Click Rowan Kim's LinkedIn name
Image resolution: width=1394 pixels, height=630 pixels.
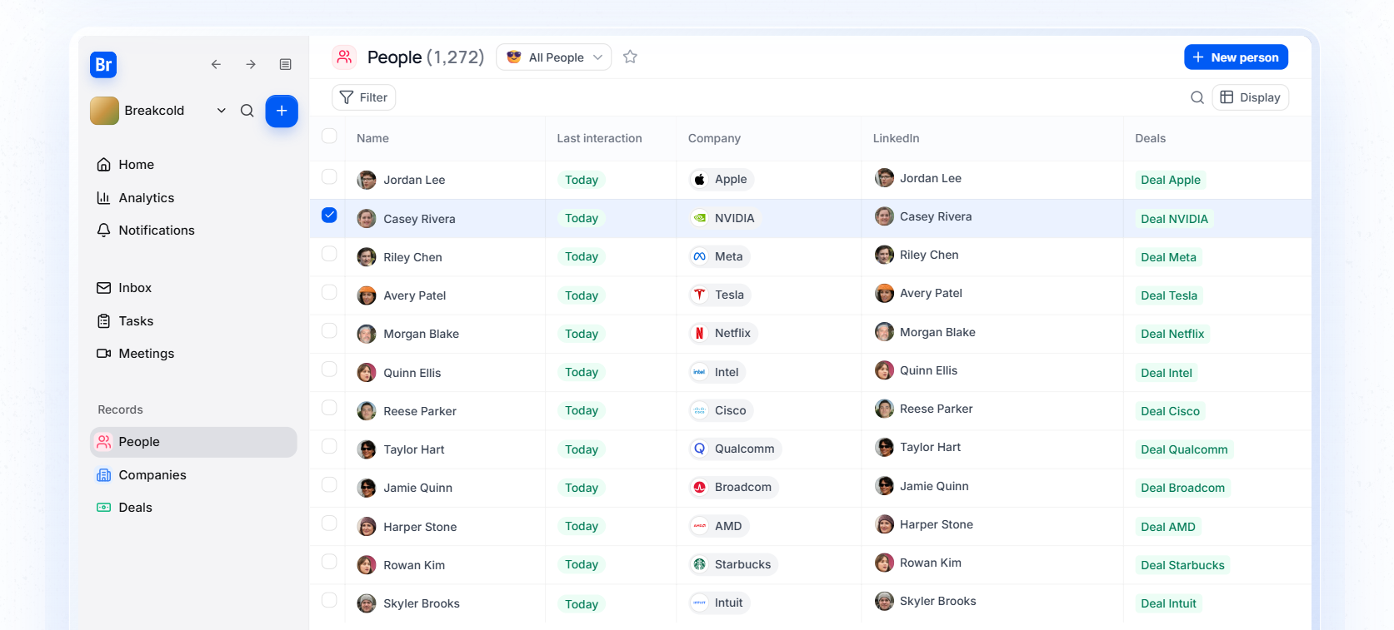click(931, 563)
